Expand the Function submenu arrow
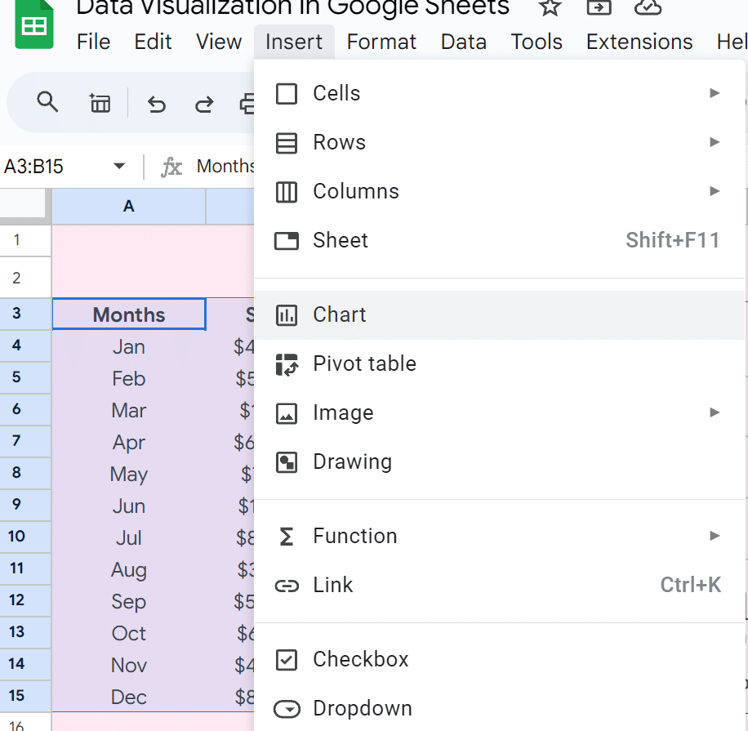This screenshot has height=731, width=748. (715, 536)
